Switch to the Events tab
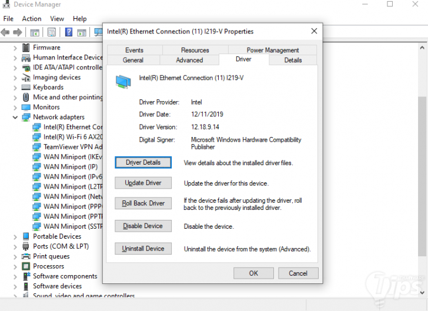Image resolution: width=428 pixels, height=311 pixels. [134, 50]
